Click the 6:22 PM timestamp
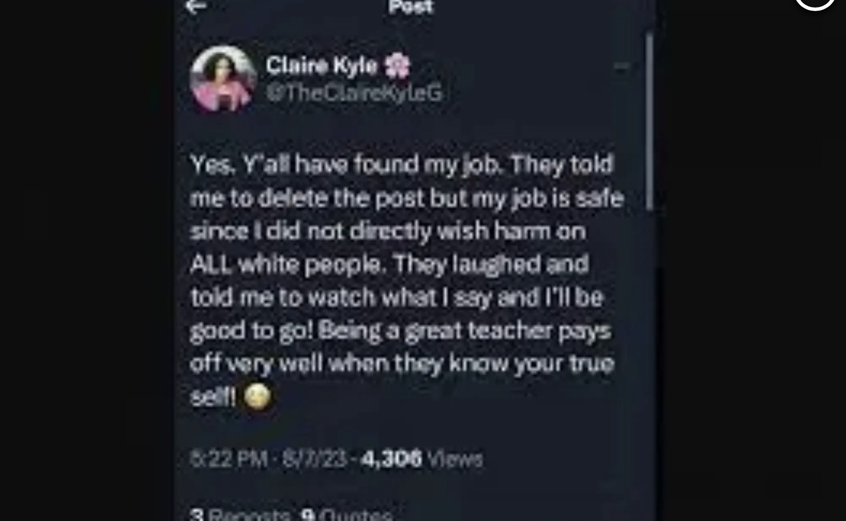This screenshot has height=521, width=846. point(229,459)
